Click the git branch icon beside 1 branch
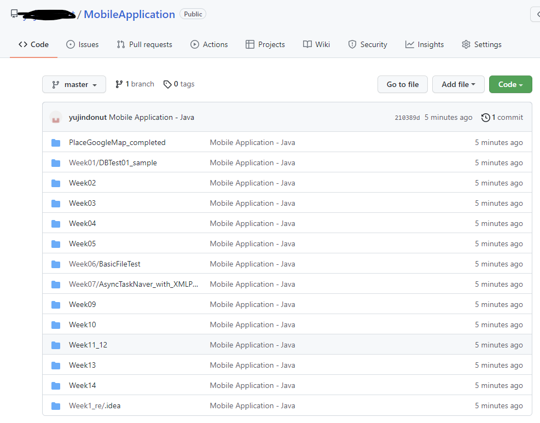The width and height of the screenshot is (540, 423). [119, 84]
